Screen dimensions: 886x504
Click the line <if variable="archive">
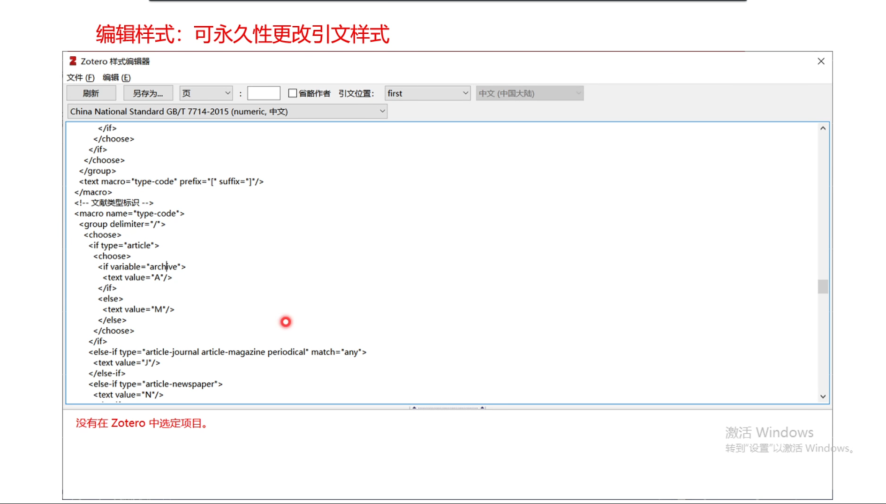coord(142,267)
